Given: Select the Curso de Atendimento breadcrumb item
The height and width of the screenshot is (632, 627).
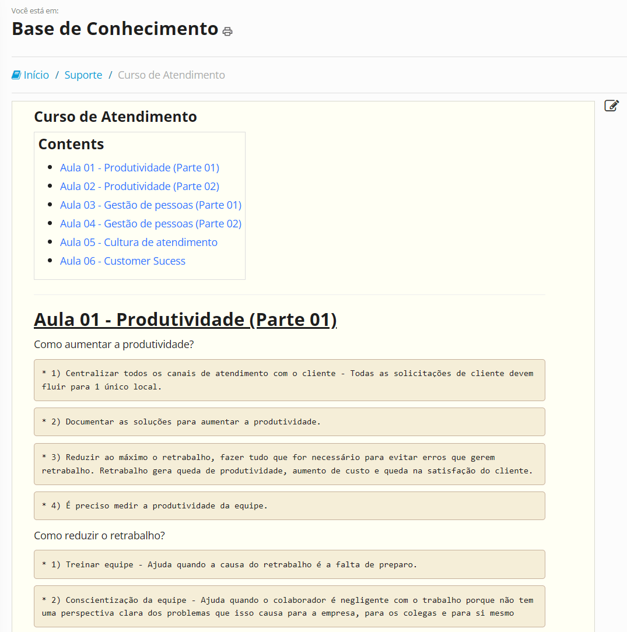Looking at the screenshot, I should click(x=171, y=75).
